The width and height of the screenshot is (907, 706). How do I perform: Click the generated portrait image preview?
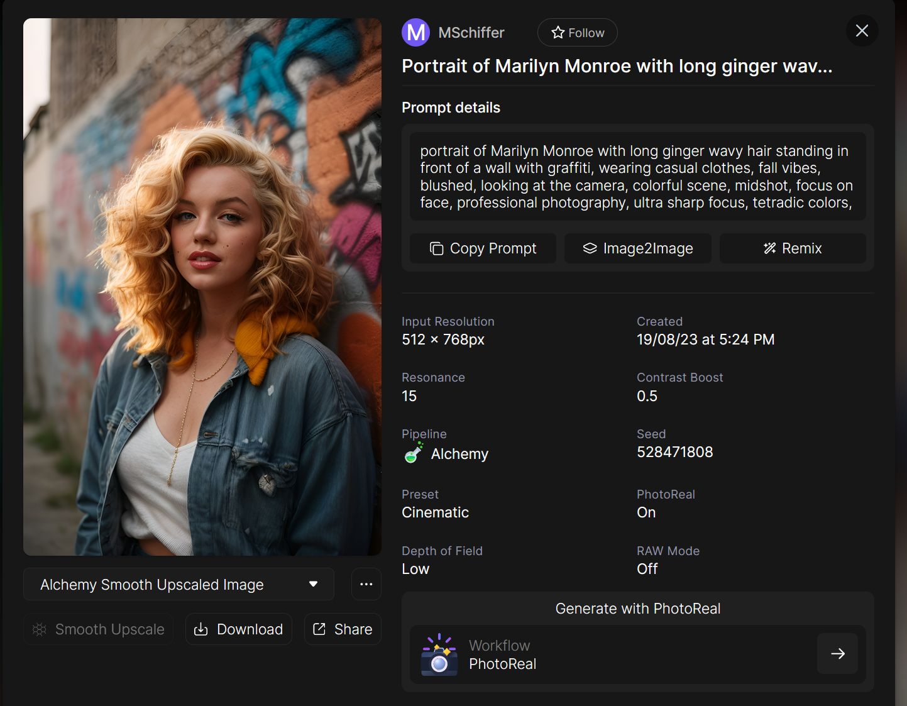pos(202,287)
